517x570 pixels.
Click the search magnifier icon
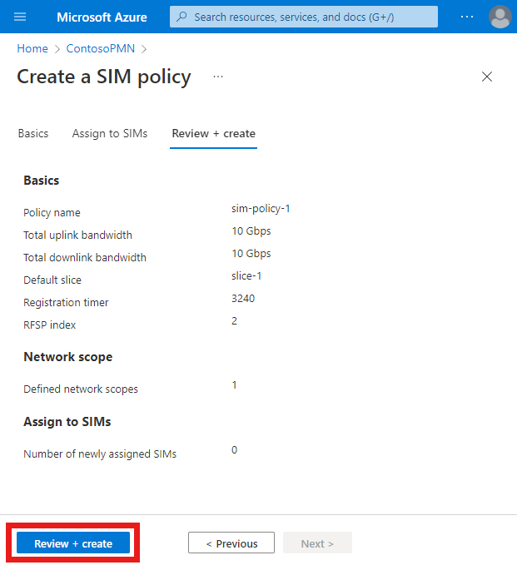point(181,17)
